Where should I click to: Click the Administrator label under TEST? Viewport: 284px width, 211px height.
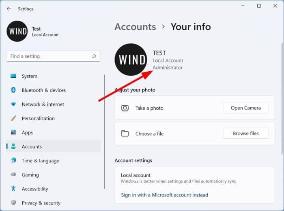[x=168, y=68]
